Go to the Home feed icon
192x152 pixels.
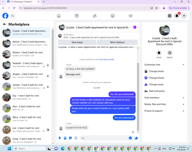[59, 16]
